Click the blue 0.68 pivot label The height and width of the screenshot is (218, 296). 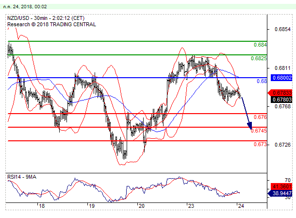[262, 81]
